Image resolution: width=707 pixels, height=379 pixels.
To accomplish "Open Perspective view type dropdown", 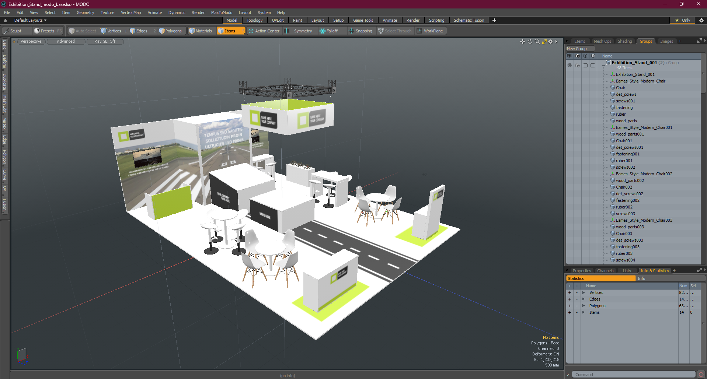I will [x=31, y=42].
